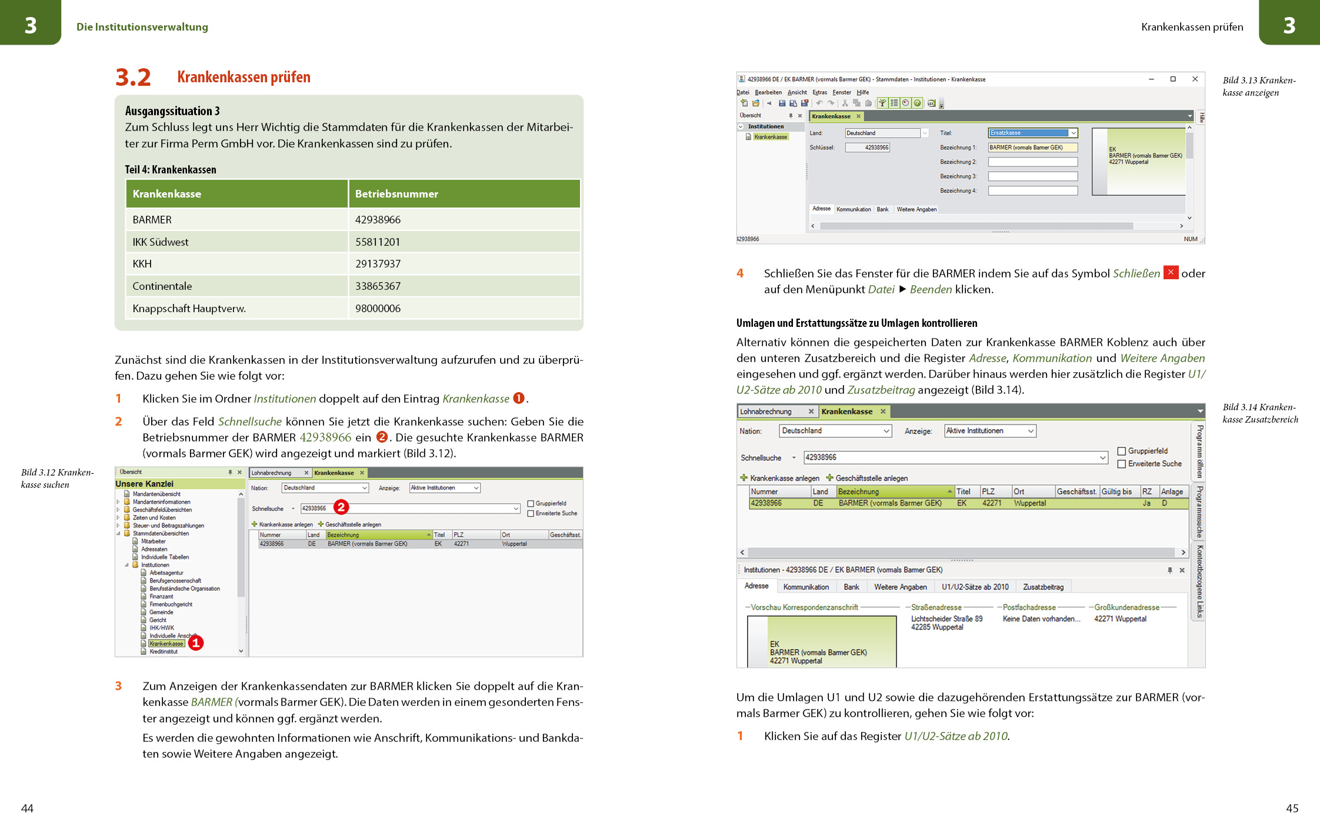
Task: Click the Bezeichnung 2 input field
Action: tap(1032, 162)
